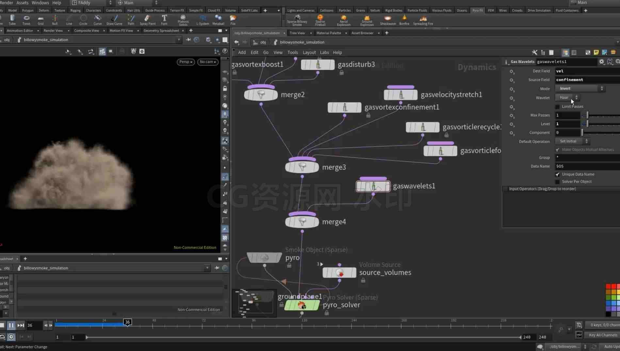620x351 pixels.
Task: Select the Spray Paint tool
Action: click(x=148, y=20)
